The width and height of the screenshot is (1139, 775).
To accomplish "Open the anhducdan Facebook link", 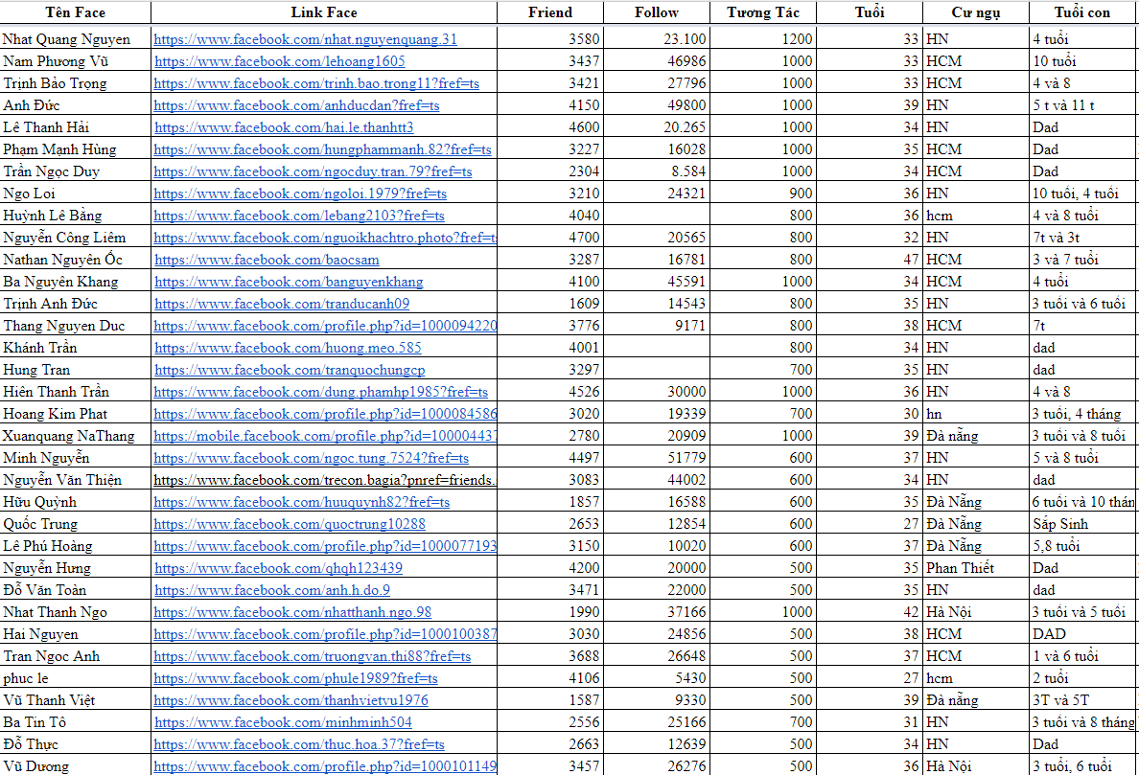I will [x=296, y=105].
